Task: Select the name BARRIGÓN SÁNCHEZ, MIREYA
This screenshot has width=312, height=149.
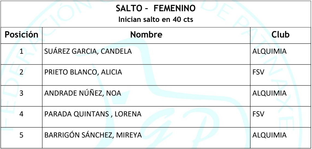Action: (x=93, y=135)
